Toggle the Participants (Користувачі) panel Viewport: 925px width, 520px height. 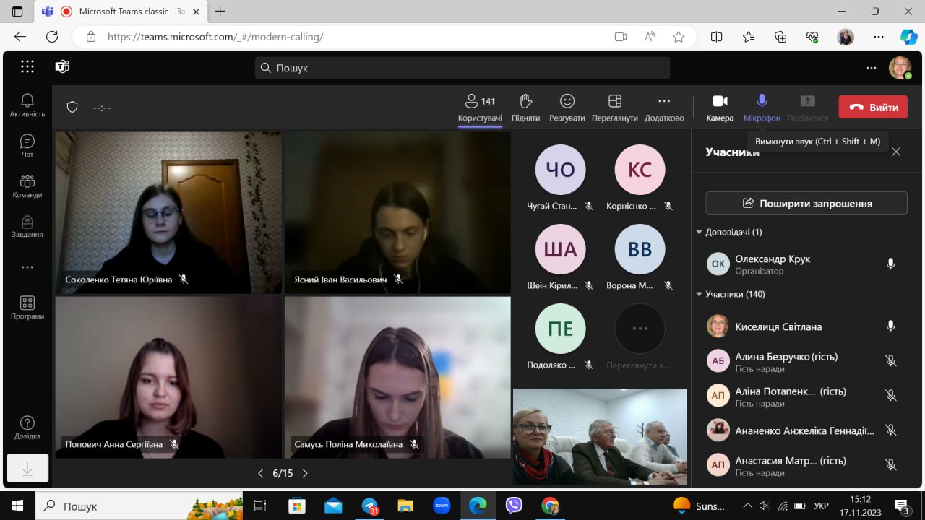[x=480, y=107]
